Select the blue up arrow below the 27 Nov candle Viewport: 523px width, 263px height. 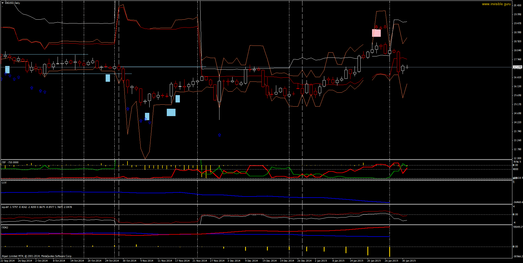click(x=219, y=135)
